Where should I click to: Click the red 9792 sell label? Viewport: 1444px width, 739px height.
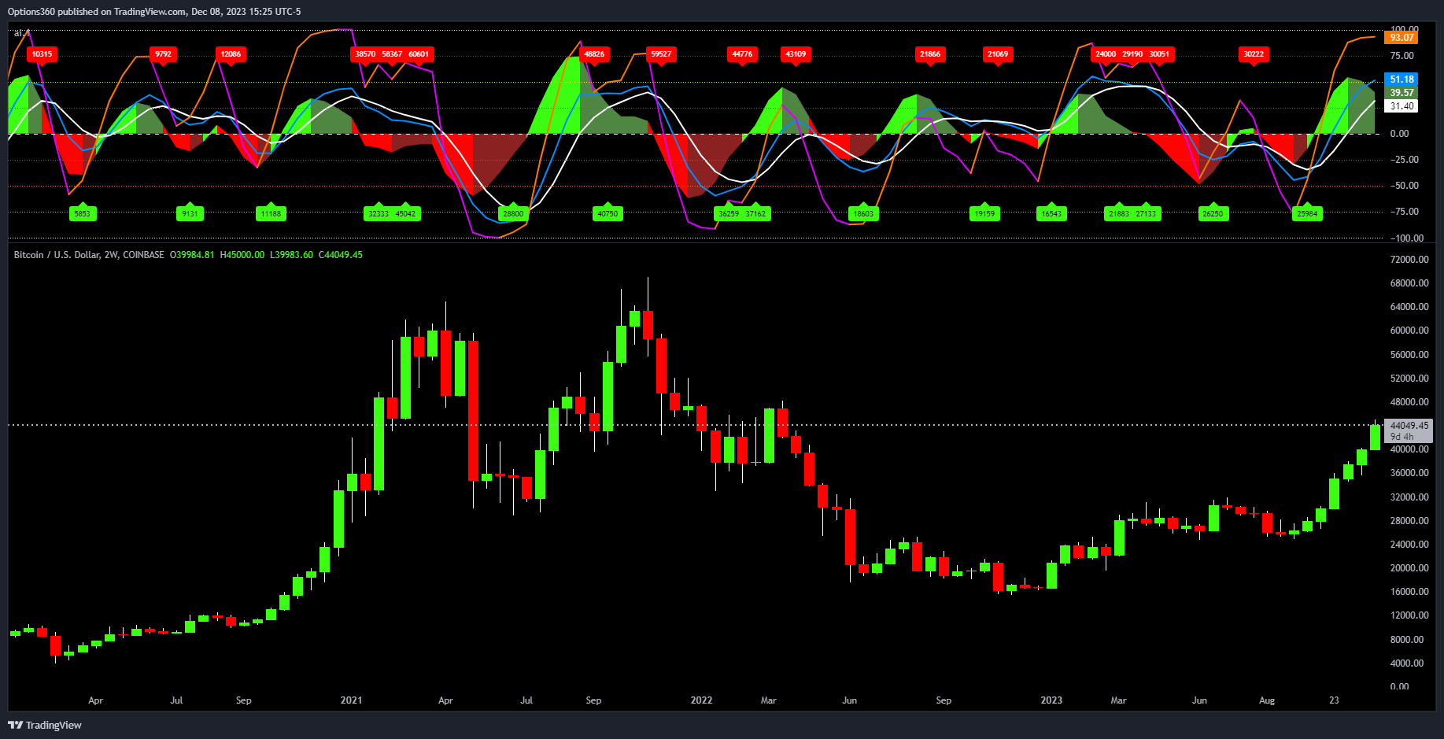click(163, 54)
